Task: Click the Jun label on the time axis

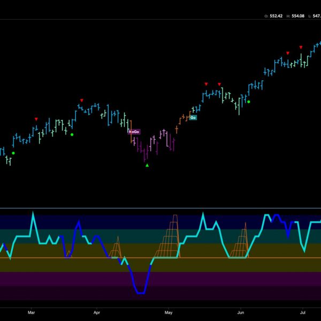Action: pos(241,312)
